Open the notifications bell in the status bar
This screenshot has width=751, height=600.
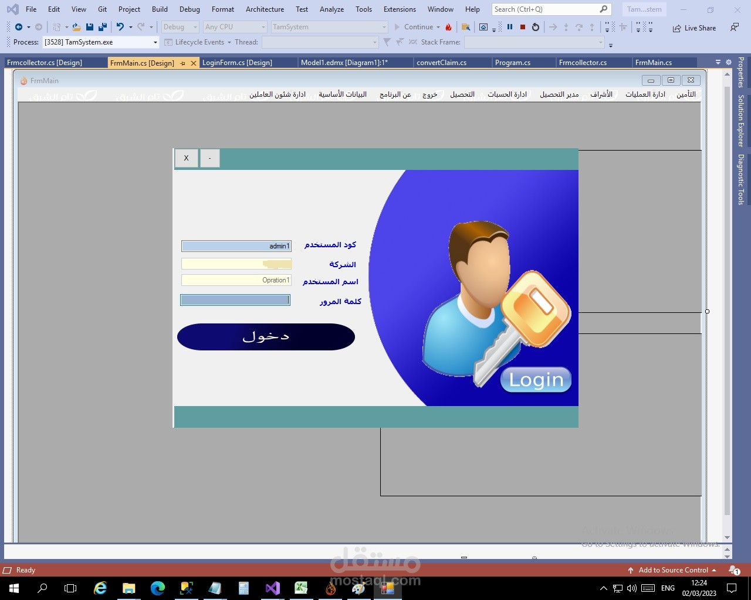pyautogui.click(x=733, y=570)
